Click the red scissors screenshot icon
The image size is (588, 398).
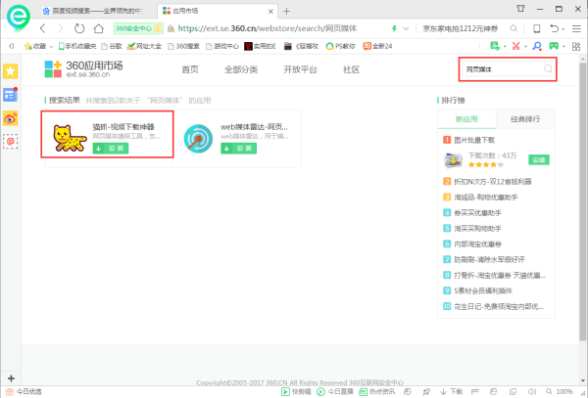(x=516, y=46)
